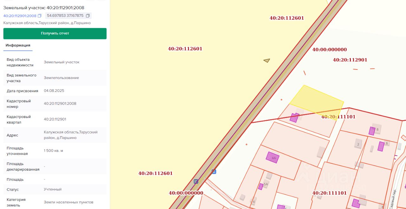Click the status value Учтенный
The height and width of the screenshot is (209, 406).
(53, 189)
